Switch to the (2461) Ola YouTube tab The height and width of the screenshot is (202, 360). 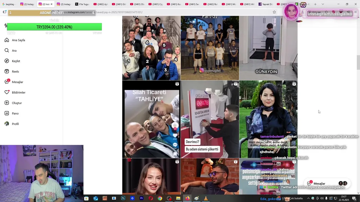[137, 4]
